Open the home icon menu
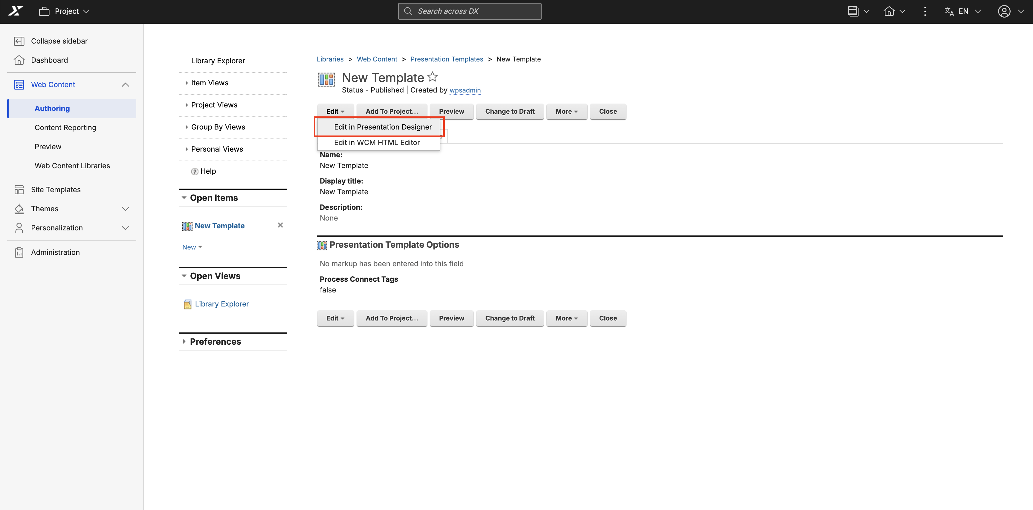Image resolution: width=1033 pixels, height=510 pixels. [889, 11]
